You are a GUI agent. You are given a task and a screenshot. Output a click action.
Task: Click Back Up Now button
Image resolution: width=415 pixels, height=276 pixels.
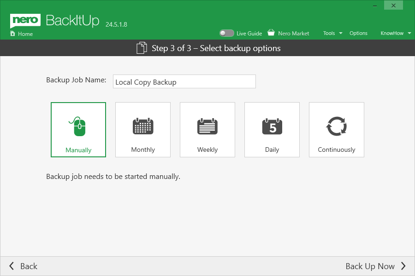375,266
